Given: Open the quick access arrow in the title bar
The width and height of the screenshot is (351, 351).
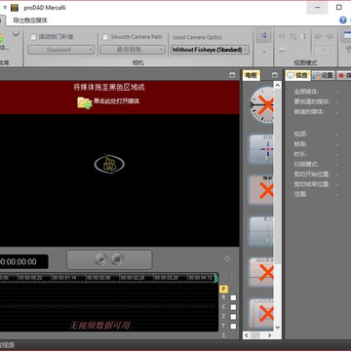Looking at the screenshot, I should [5, 7].
